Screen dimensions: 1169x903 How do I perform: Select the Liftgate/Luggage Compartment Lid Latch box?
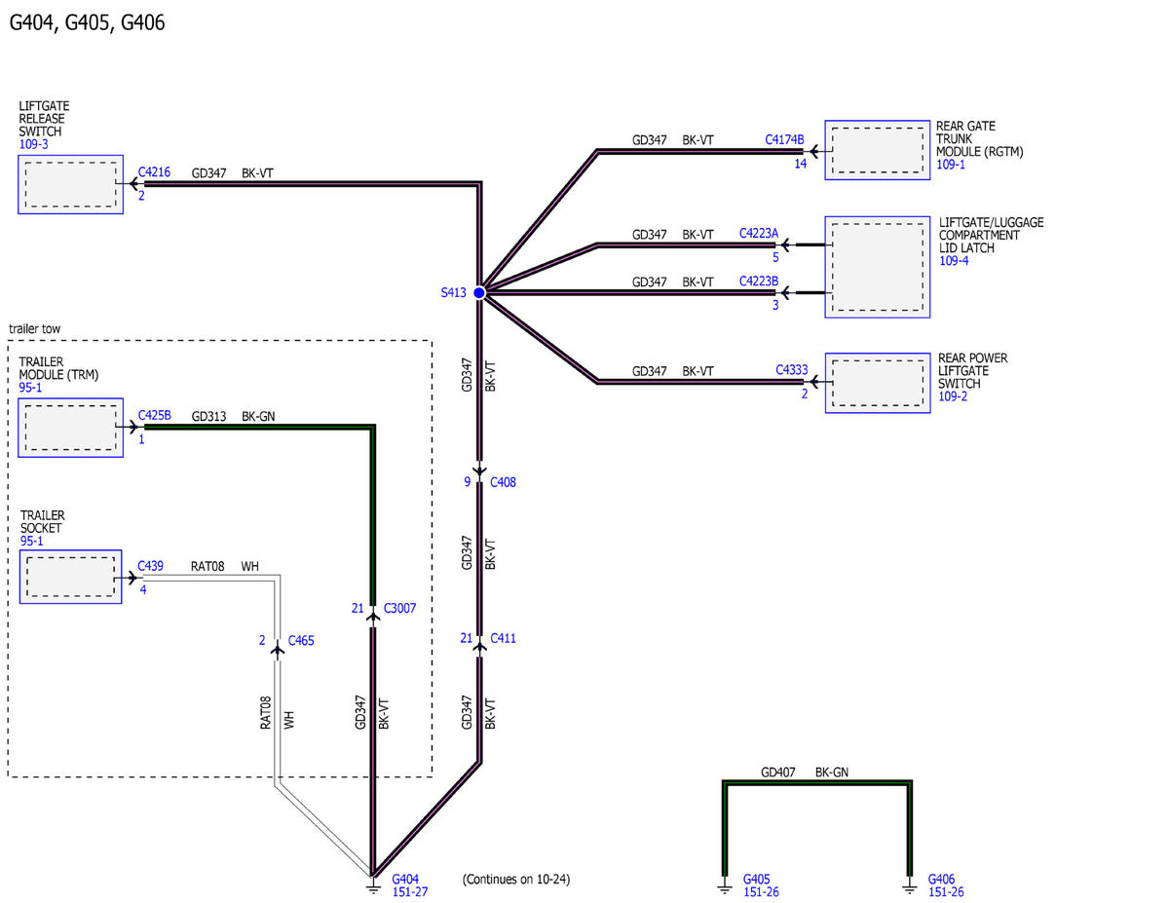(877, 267)
